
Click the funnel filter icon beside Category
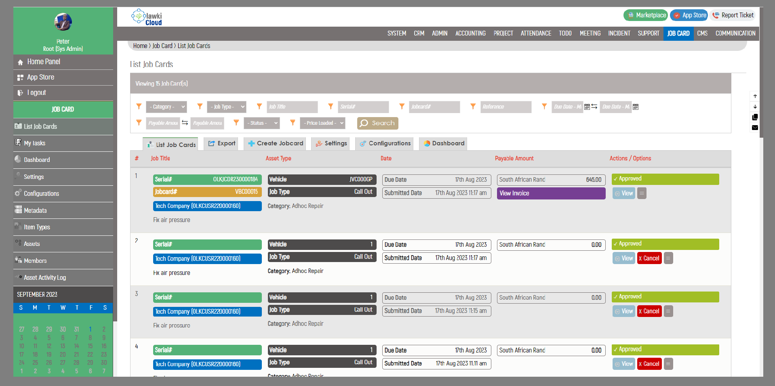click(x=139, y=106)
